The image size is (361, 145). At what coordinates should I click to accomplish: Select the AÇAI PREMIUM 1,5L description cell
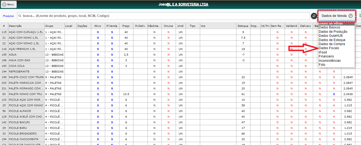click(26, 49)
